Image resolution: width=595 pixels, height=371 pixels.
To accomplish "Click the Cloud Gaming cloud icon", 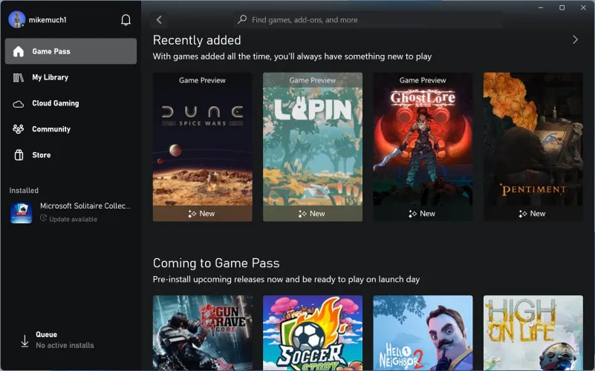I will click(19, 103).
